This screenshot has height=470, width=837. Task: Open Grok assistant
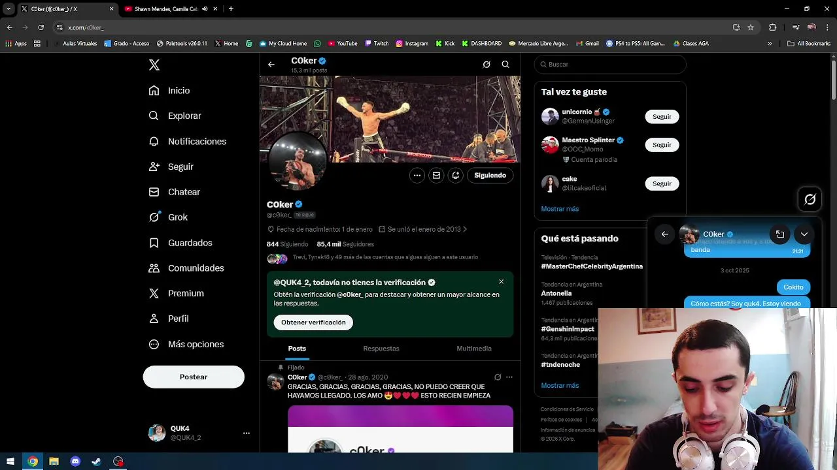pos(168,217)
